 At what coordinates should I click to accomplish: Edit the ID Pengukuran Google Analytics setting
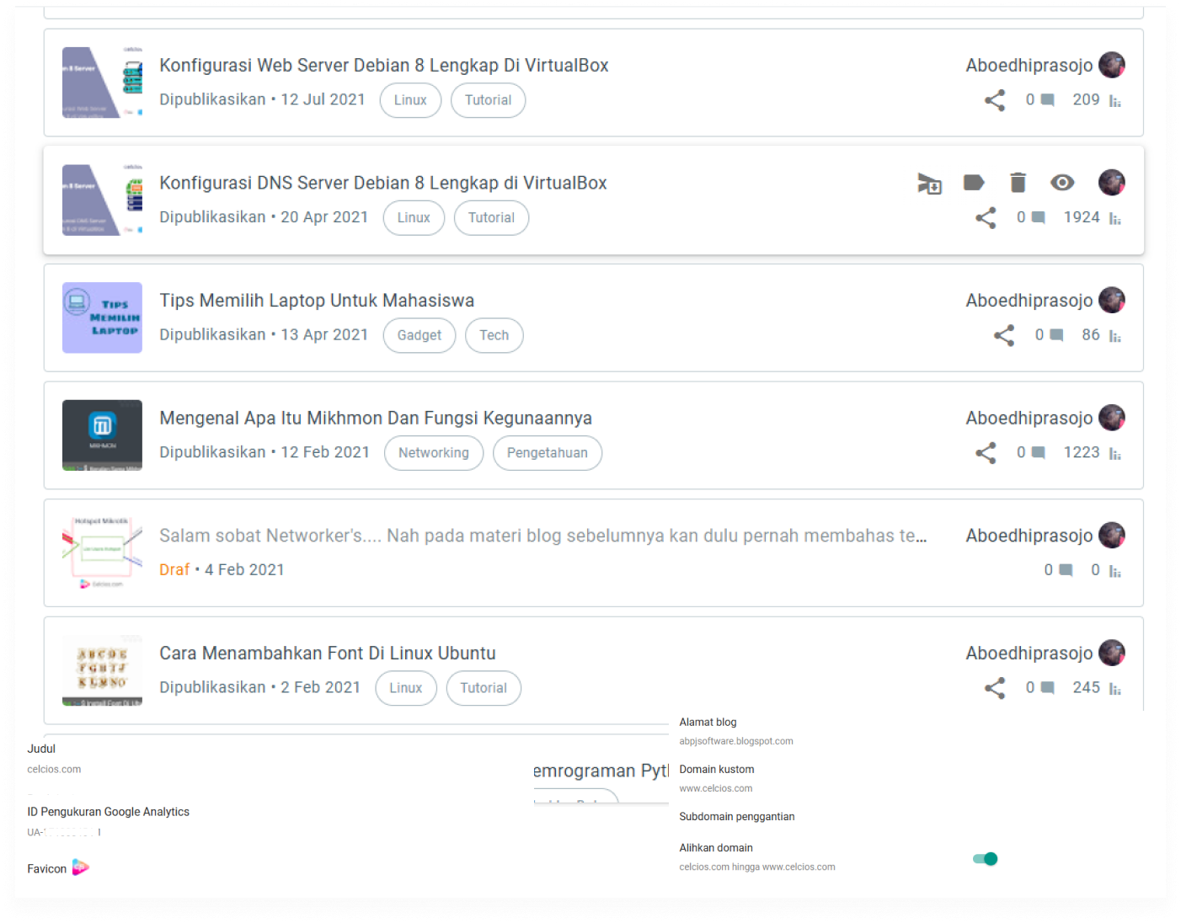[108, 812]
